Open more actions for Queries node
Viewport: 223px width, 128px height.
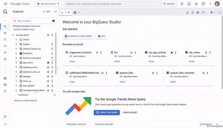tap(52, 44)
